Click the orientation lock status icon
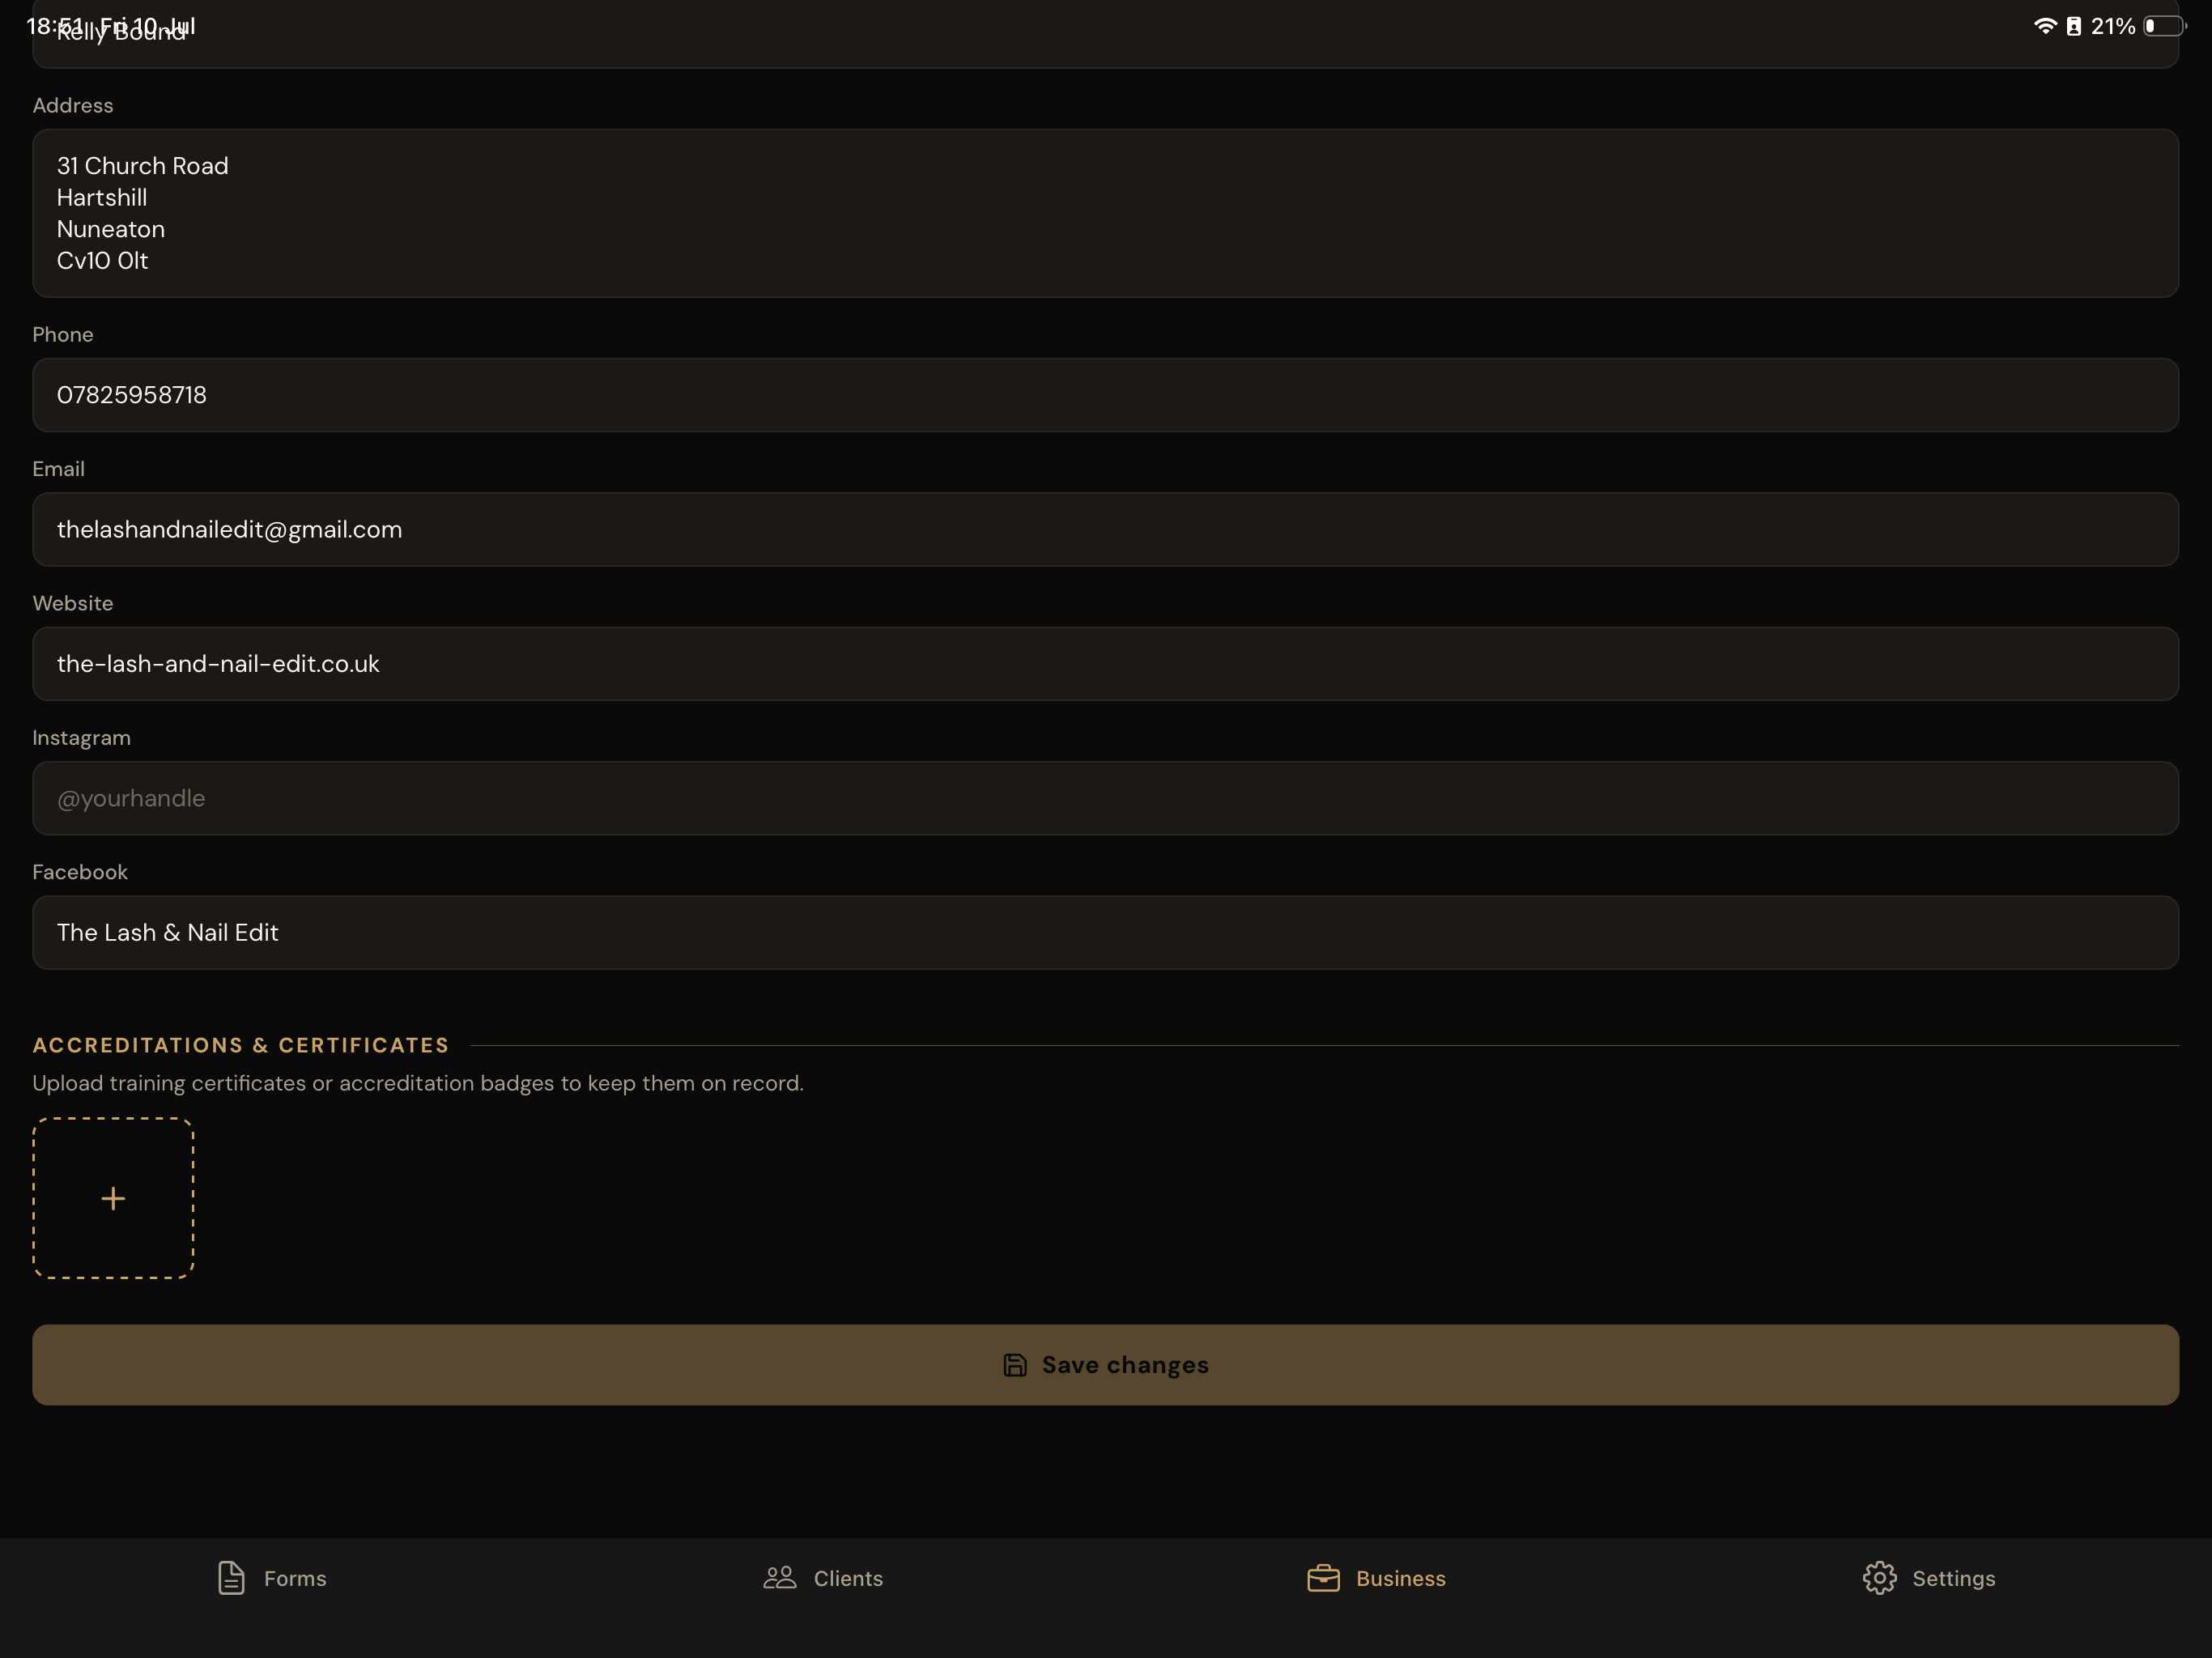Viewport: 2212px width, 1658px height. [2074, 26]
